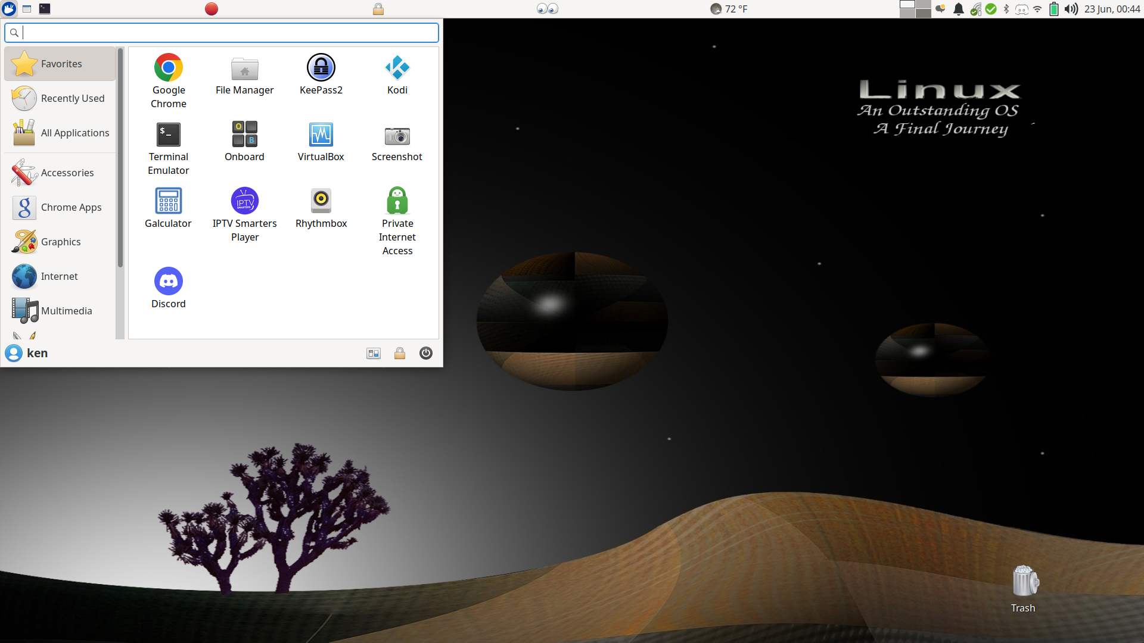
Task: Select the Recently Used category
Action: tap(60, 98)
